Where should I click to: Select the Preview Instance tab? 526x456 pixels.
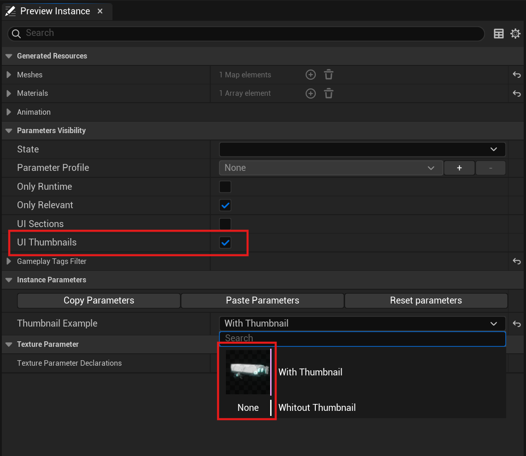[x=57, y=11]
